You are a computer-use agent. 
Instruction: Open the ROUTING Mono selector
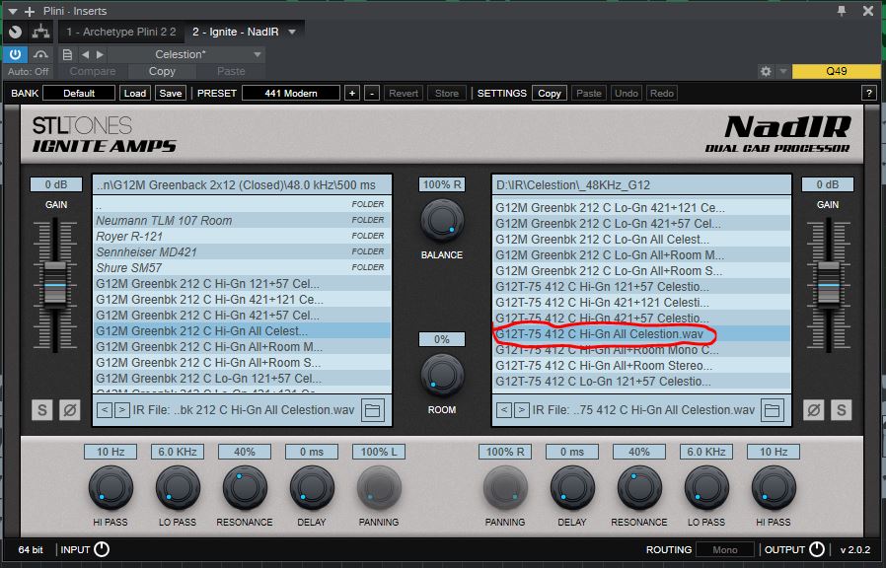coord(725,549)
